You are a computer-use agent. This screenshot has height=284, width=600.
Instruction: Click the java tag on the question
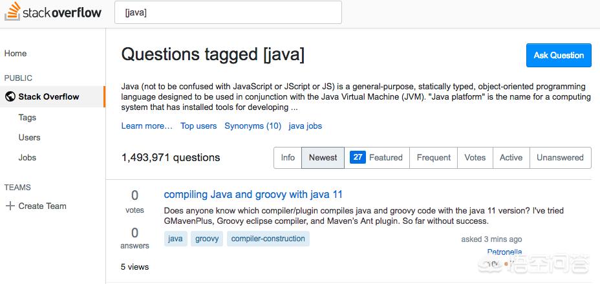[x=176, y=239]
